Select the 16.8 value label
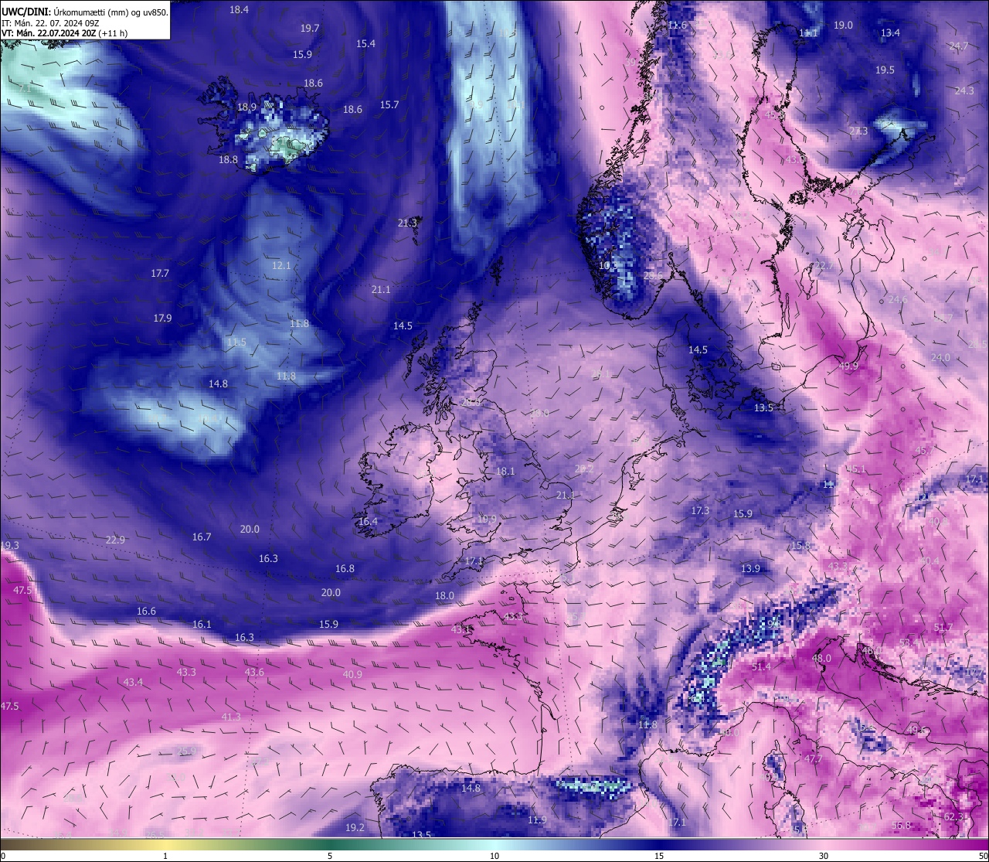989x862 pixels. (345, 569)
